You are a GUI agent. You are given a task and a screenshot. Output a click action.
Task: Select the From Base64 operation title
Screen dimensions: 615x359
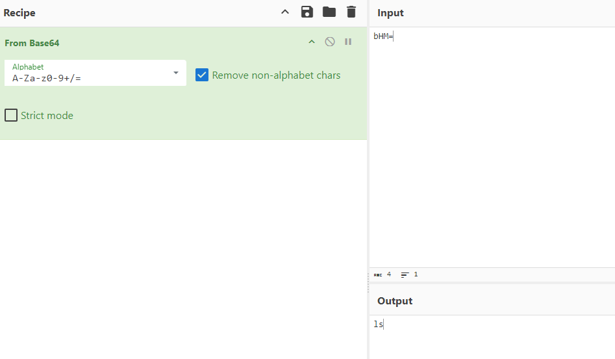(x=32, y=43)
